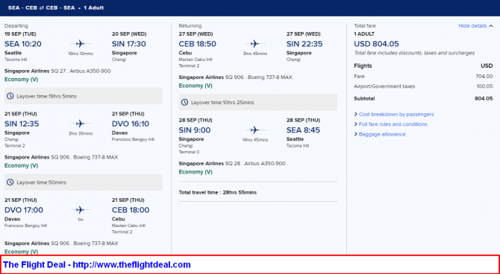This screenshot has height=274, width=500.
Task: Click airplane icon for SIN to DVO flight
Action: click(x=81, y=124)
